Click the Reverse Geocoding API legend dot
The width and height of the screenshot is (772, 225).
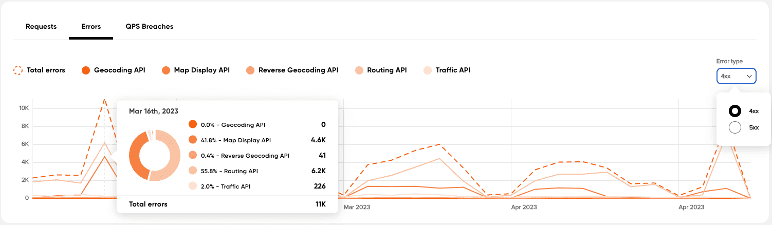(x=250, y=70)
